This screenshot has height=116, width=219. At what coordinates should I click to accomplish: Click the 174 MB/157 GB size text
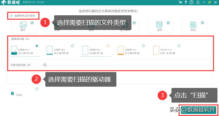tap(96, 53)
